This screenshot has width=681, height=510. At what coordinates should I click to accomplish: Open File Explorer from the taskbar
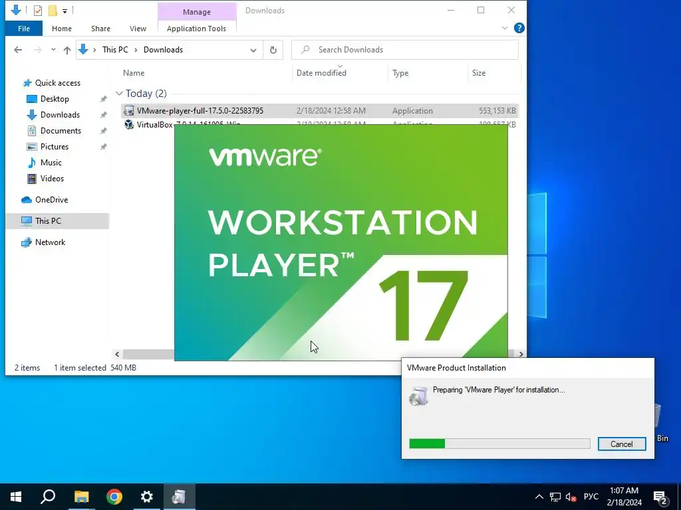coord(81,497)
